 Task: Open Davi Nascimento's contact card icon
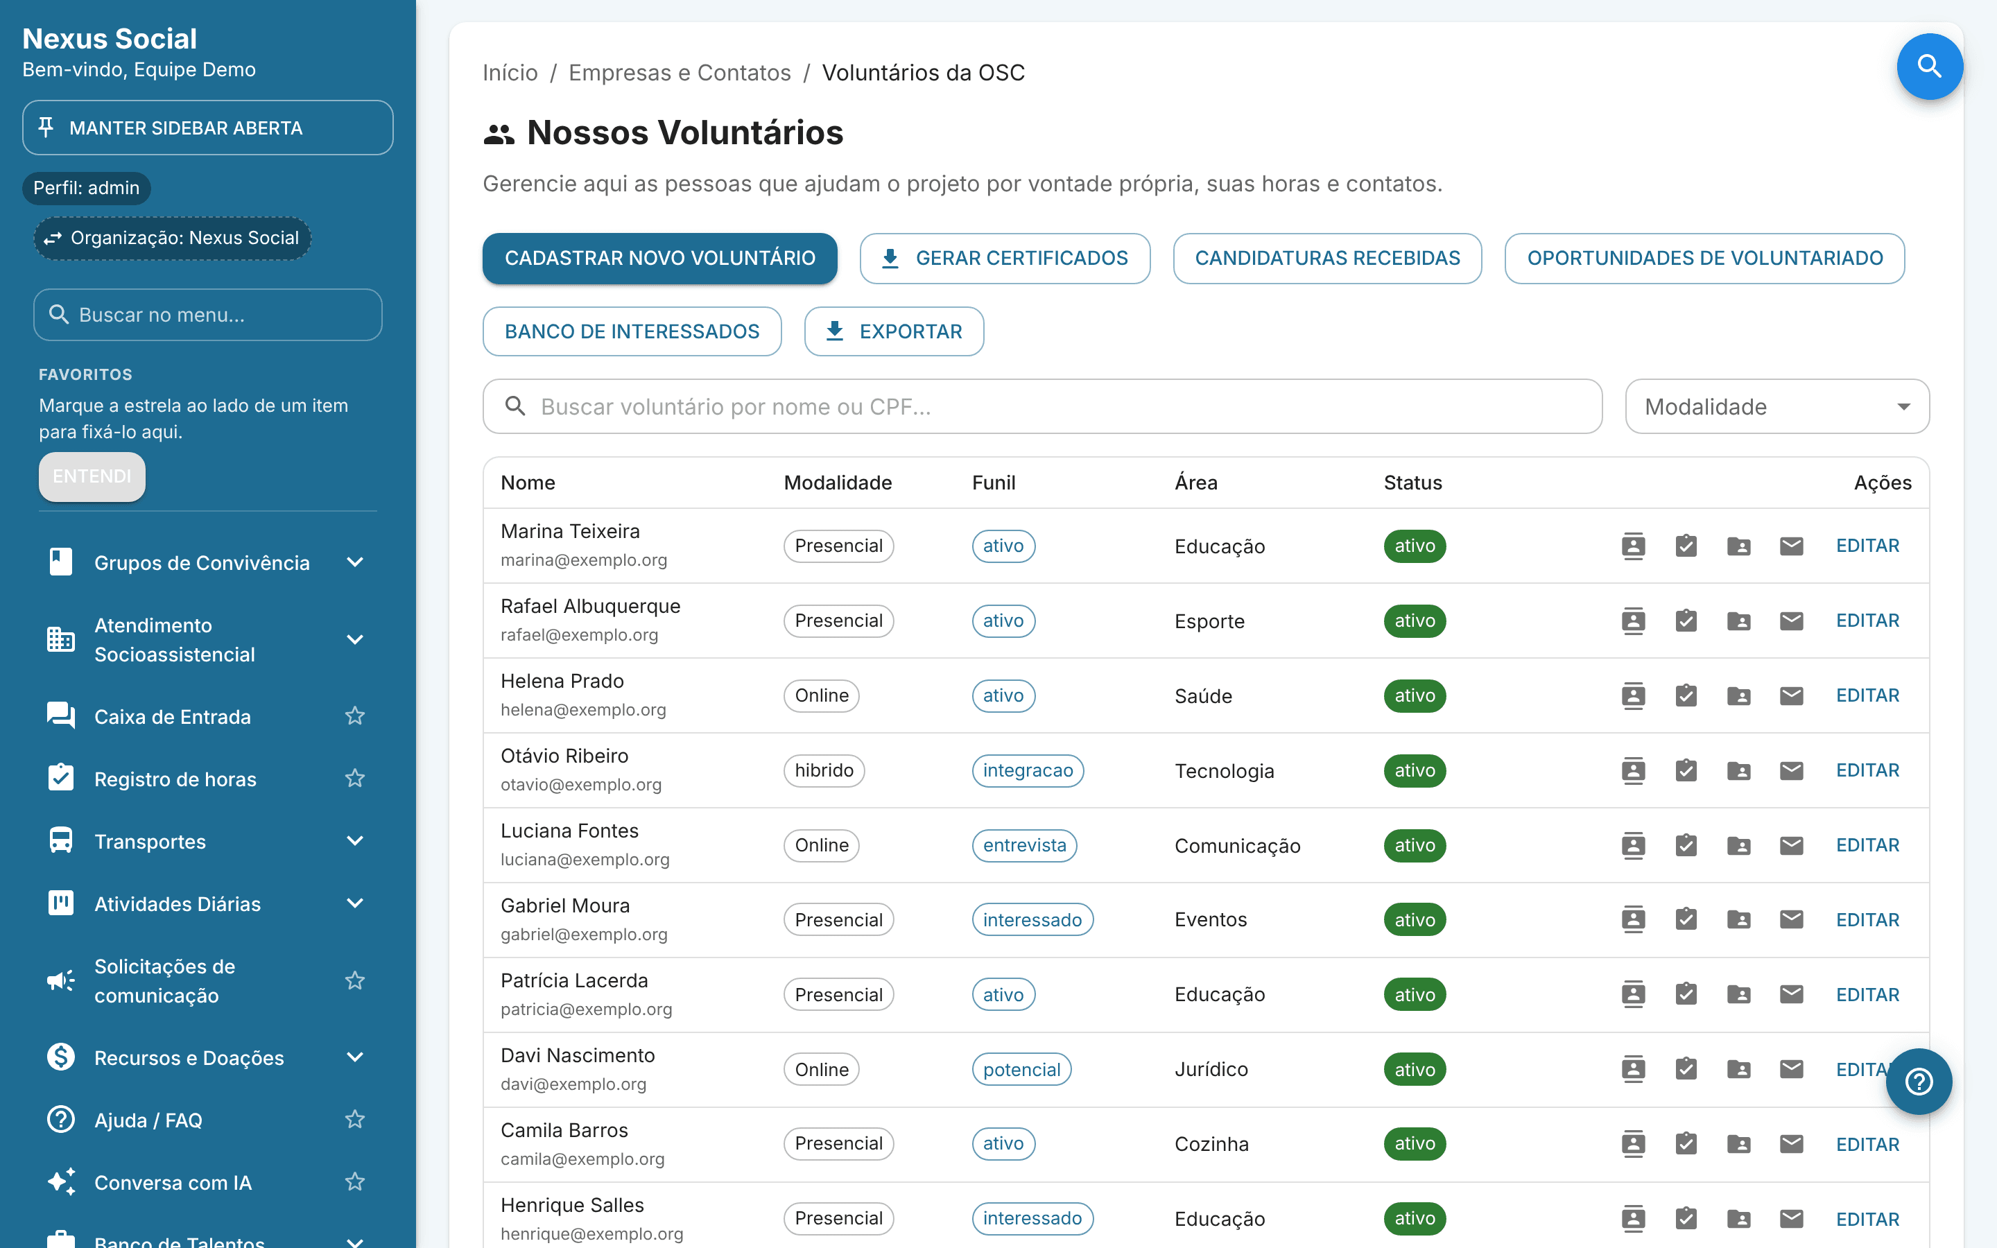point(1633,1070)
